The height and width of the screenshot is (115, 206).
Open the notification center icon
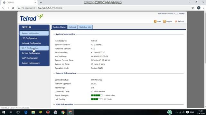pyautogui.click(x=187, y=112)
